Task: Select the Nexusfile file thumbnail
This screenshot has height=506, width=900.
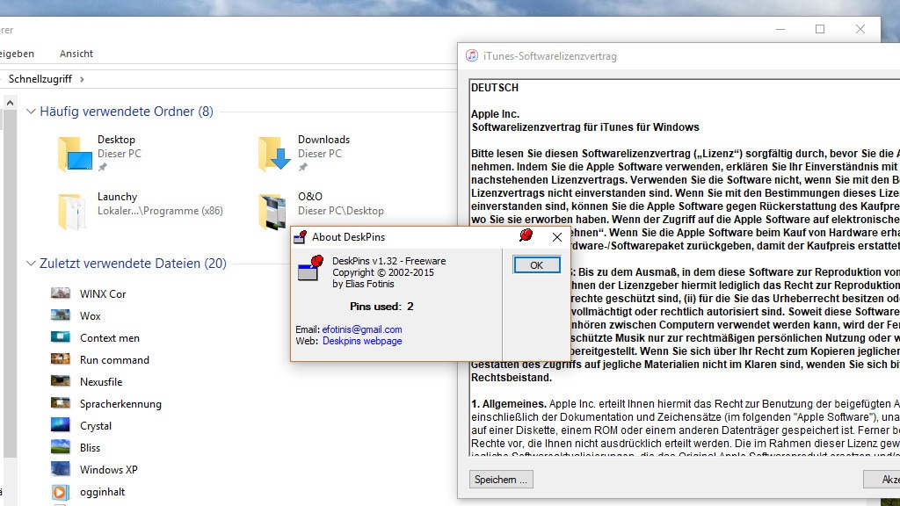Action: (x=61, y=381)
